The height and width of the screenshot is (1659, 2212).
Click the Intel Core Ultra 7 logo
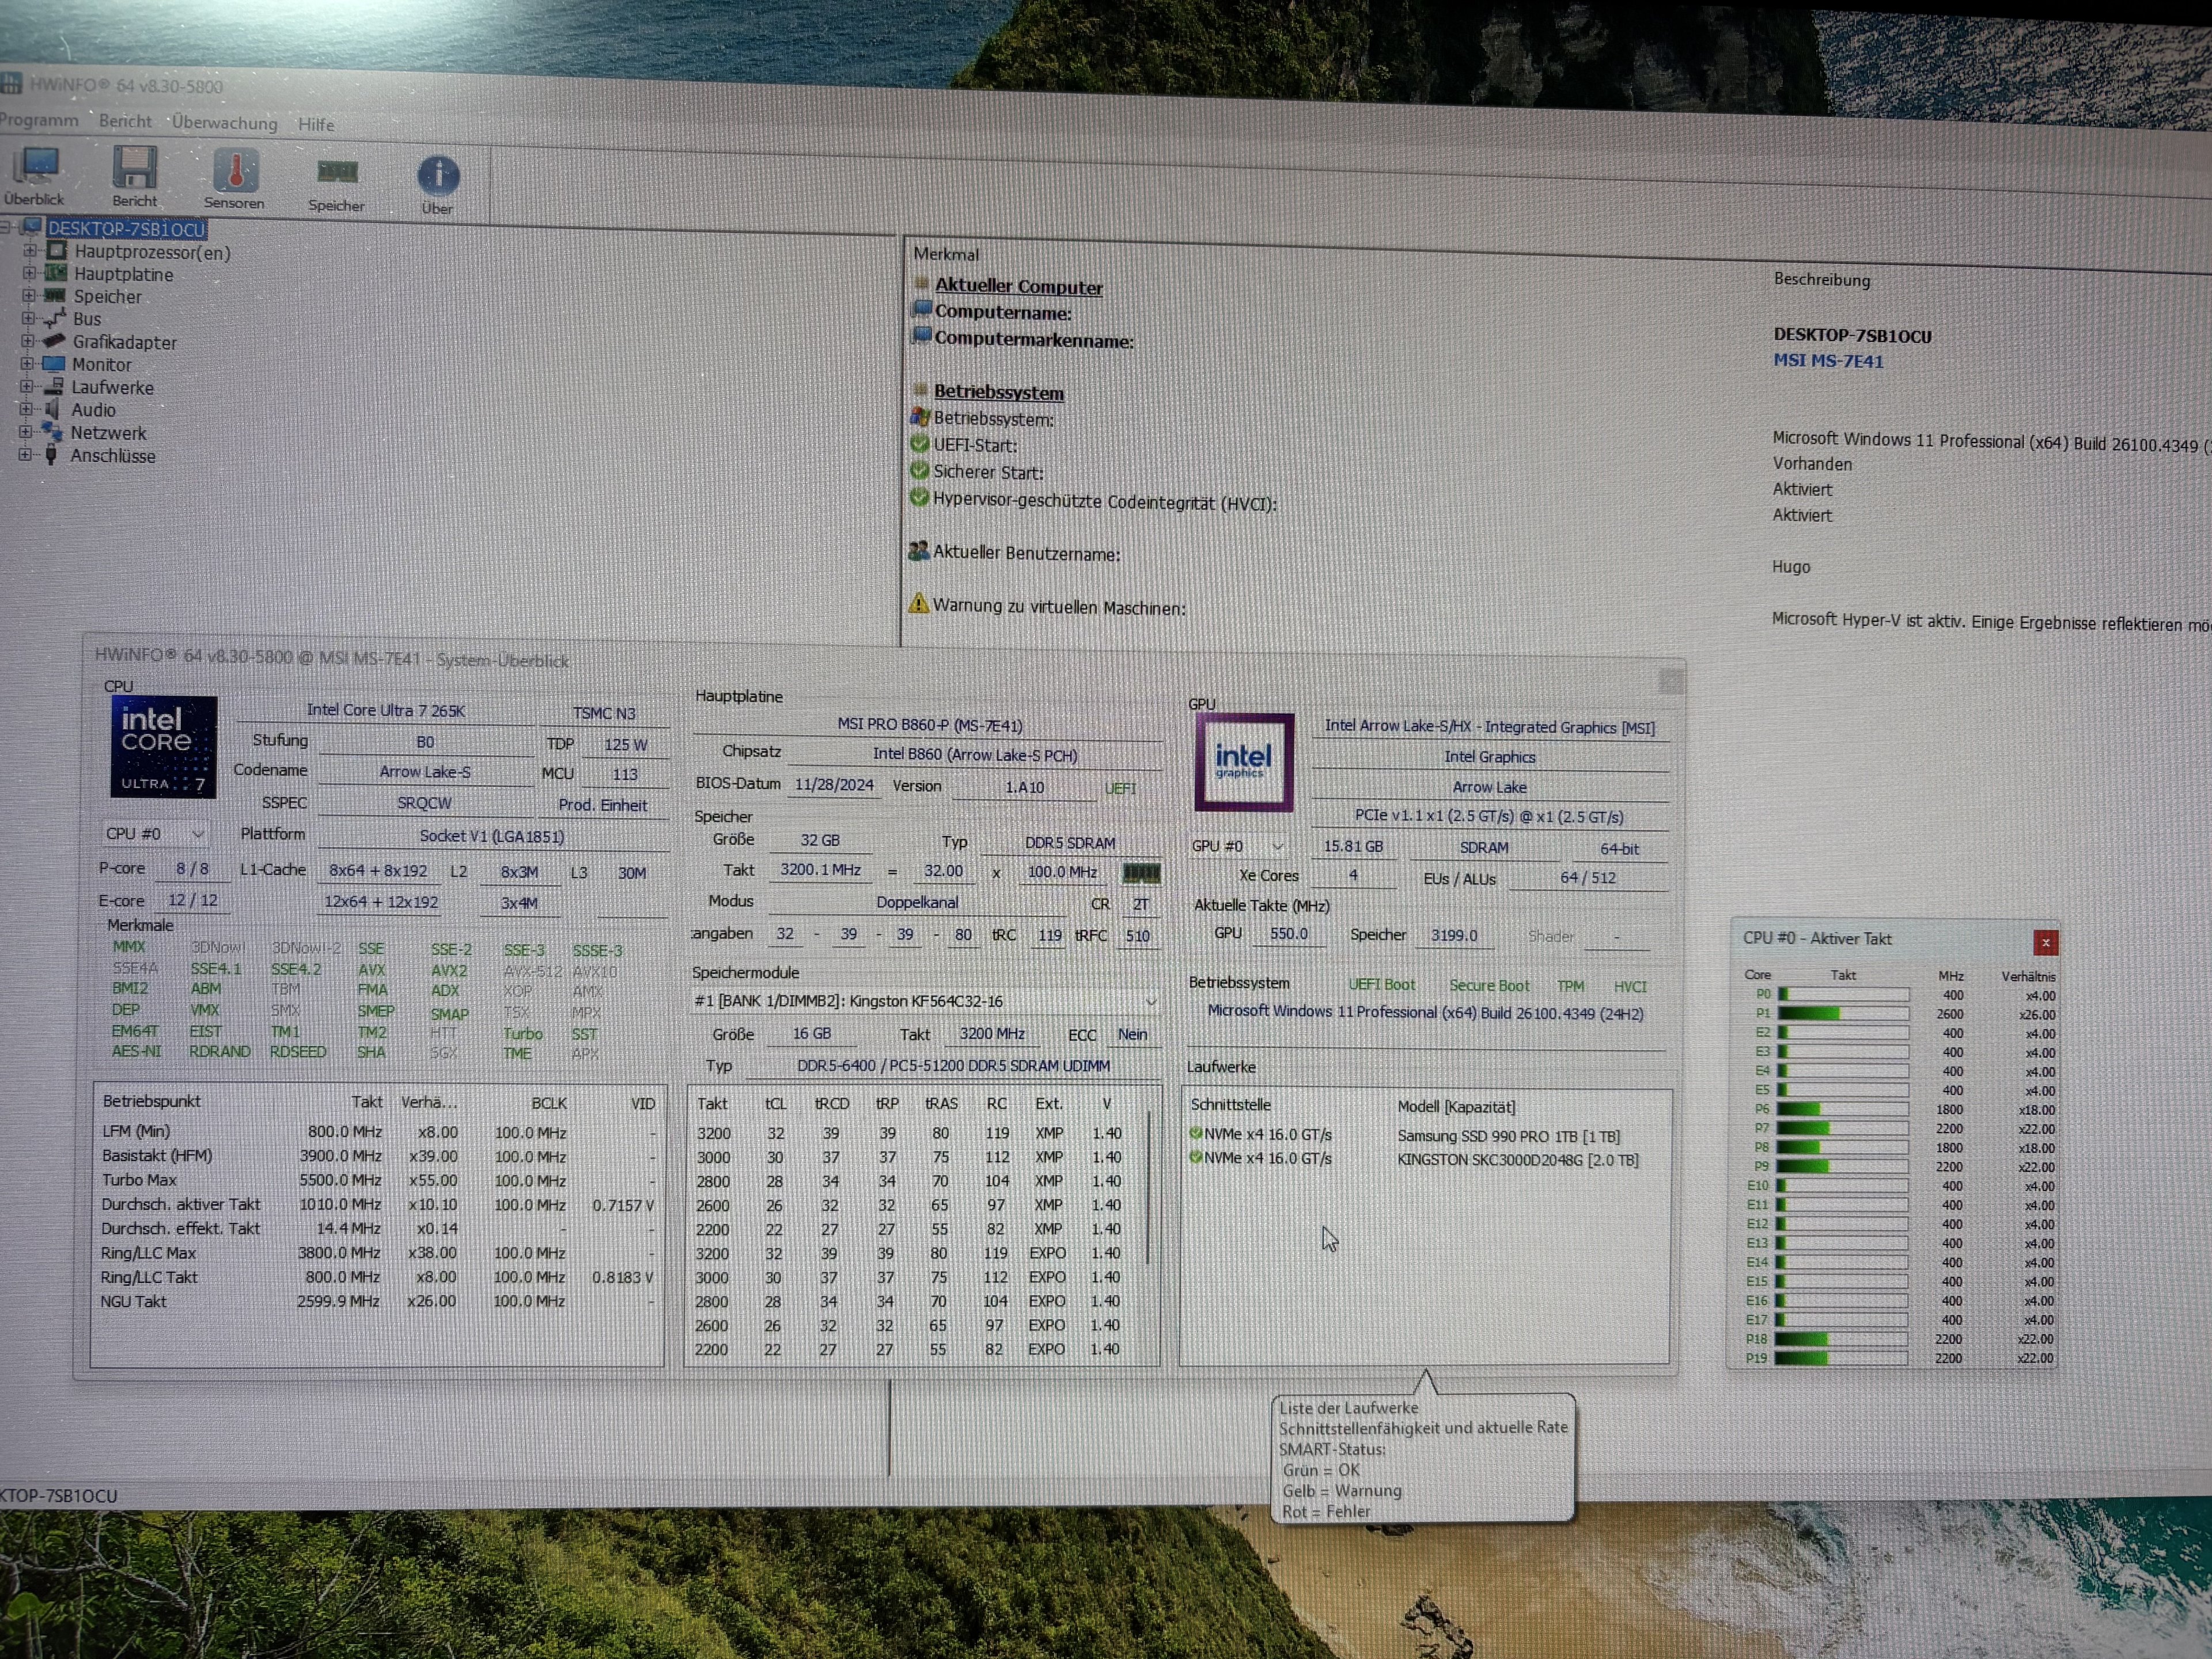coord(163,747)
